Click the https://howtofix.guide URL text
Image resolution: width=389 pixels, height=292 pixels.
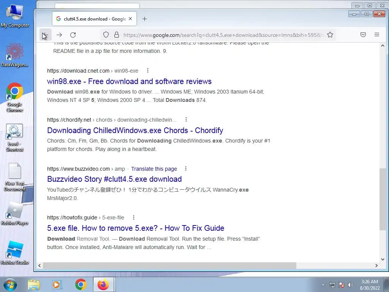coord(72,218)
